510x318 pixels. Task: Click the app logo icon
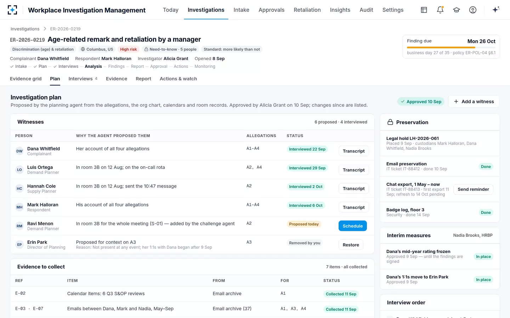pos(12,10)
